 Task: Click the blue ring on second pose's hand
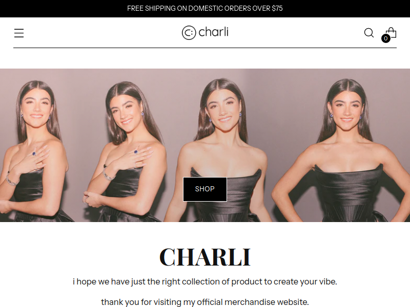pos(136,151)
